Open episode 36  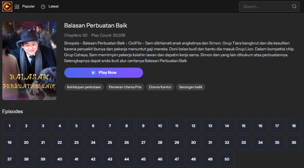294,143
